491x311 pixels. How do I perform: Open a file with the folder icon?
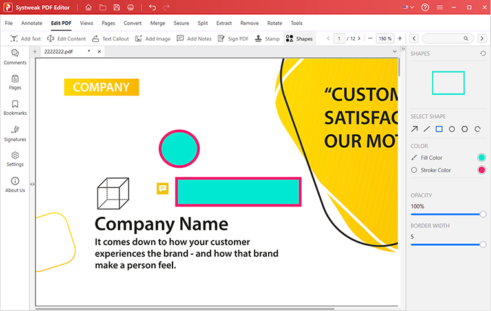coord(103,7)
